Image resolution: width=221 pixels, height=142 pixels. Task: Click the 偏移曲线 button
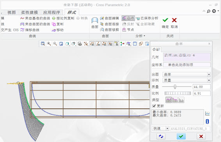click(30, 30)
